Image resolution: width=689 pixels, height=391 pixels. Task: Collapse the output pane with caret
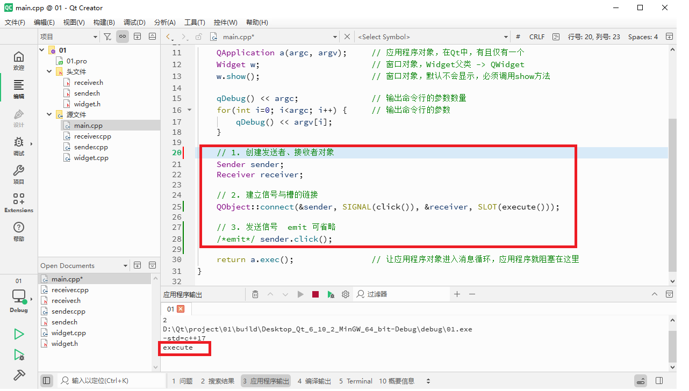(x=654, y=294)
